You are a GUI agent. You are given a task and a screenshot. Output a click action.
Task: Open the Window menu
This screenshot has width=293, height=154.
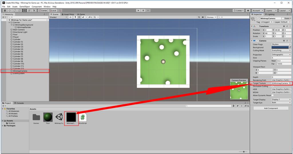tap(47, 7)
